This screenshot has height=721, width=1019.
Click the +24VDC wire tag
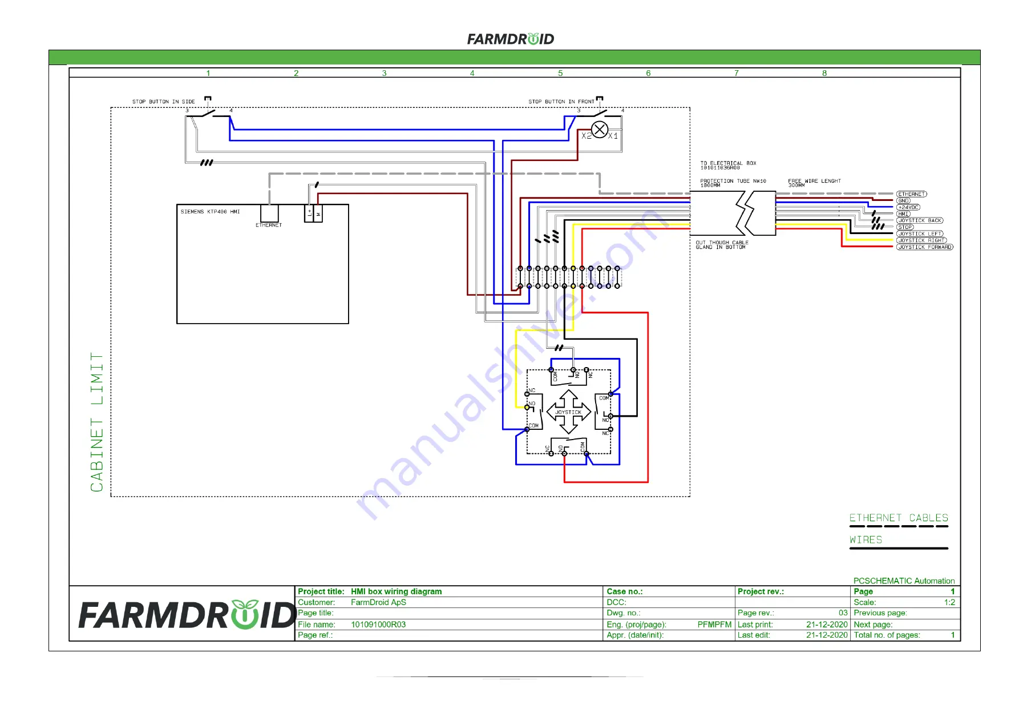point(908,207)
